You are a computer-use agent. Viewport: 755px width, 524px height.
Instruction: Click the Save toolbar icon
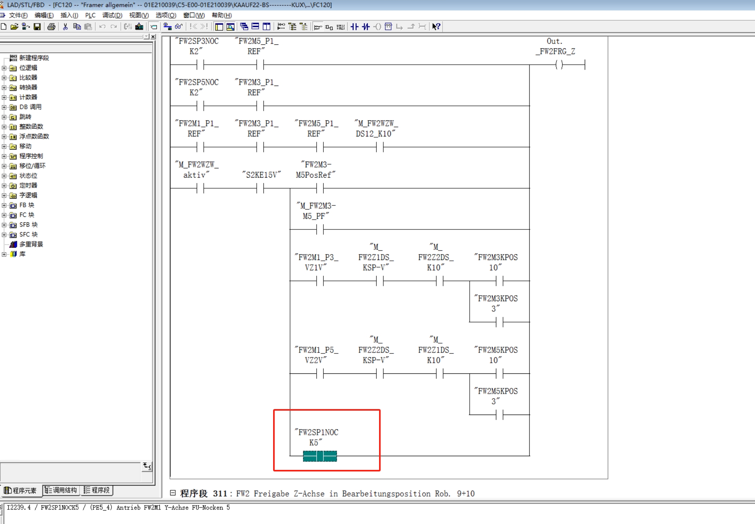pyautogui.click(x=37, y=27)
